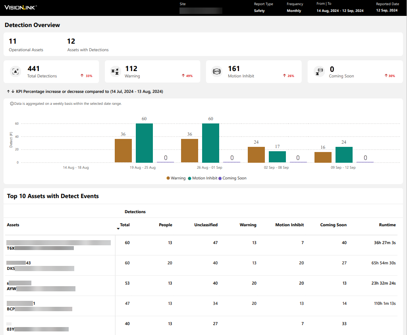Screen dimensions: 407x335
Task: Click the redacted Site name field
Action: click(x=201, y=11)
